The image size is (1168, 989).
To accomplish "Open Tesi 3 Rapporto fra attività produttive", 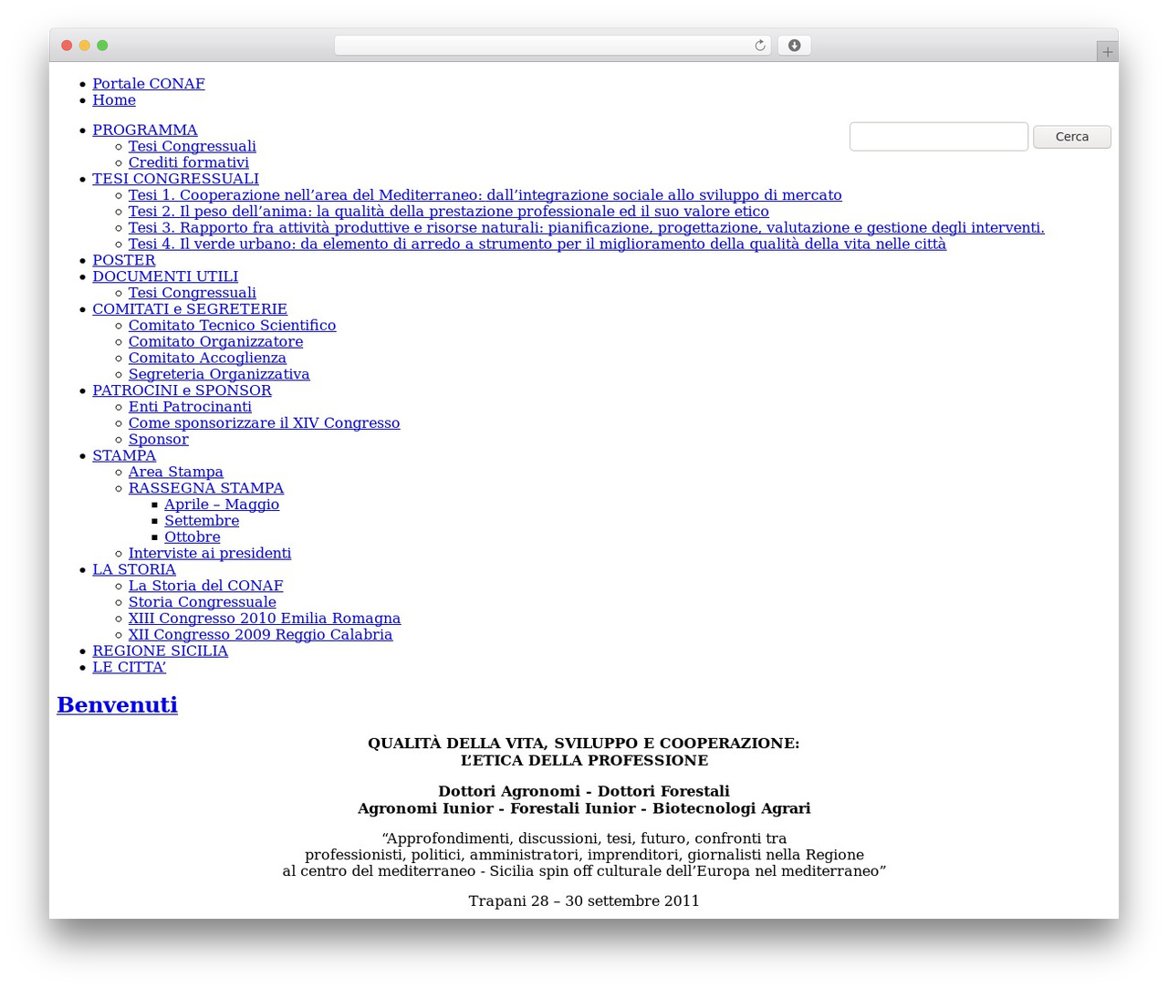I will [587, 228].
